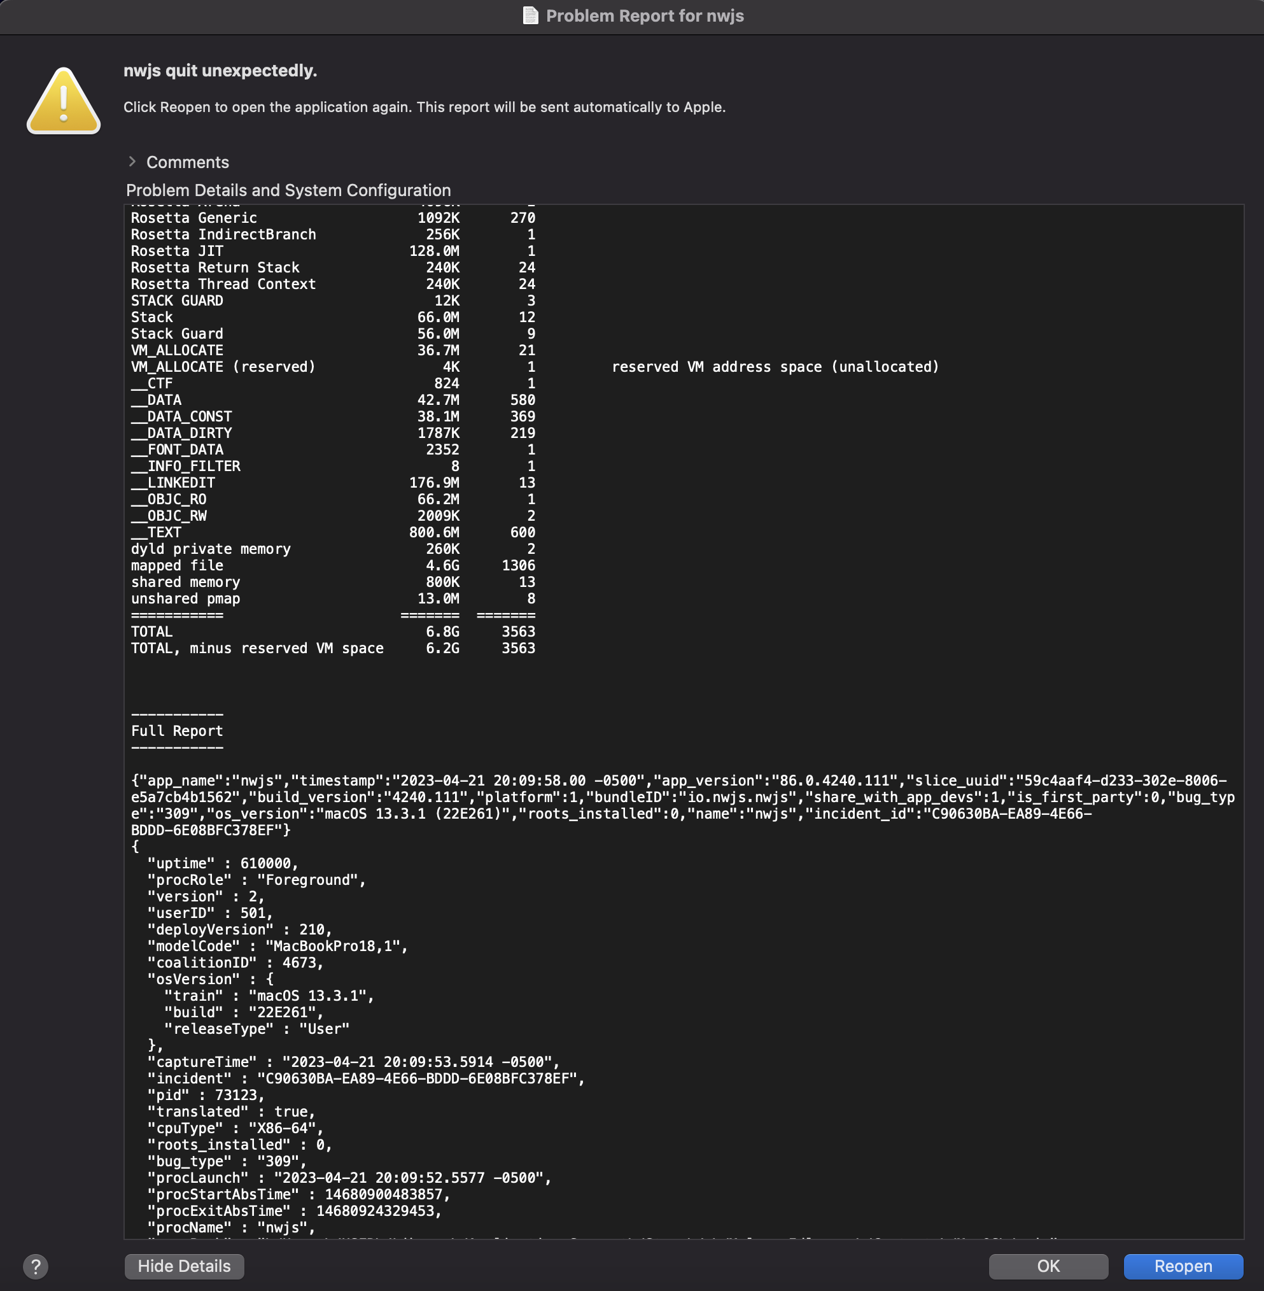Viewport: 1264px width, 1291px height.
Task: Click the "captureTime" line
Action: 353,1062
